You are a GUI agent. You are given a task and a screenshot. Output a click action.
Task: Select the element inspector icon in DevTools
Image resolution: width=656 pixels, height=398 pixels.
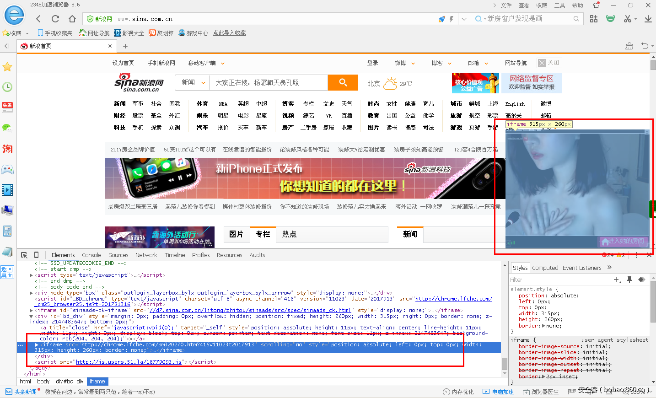(x=24, y=254)
